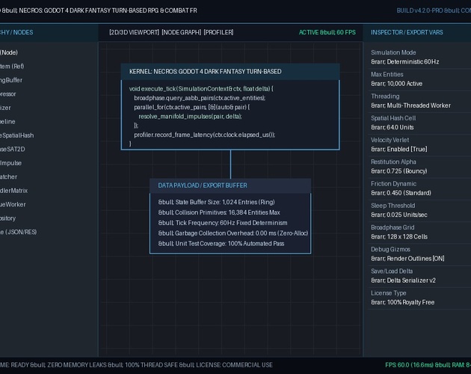The image size is (471, 374).
Task: Select the hierarchy node ending in 'dlerMatrix'
Action: 13,191
